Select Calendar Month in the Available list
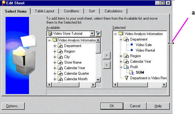The width and height of the screenshot is (196, 114). [76, 79]
